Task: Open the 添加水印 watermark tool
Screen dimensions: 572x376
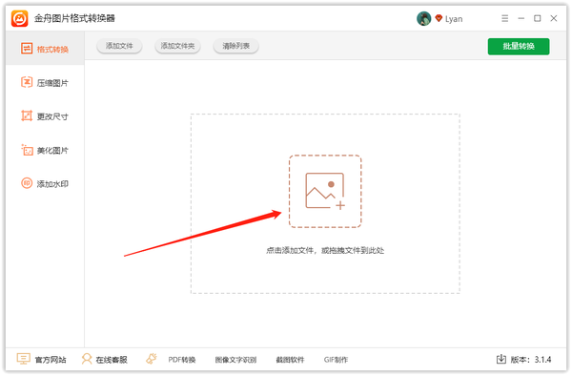Action: click(45, 183)
